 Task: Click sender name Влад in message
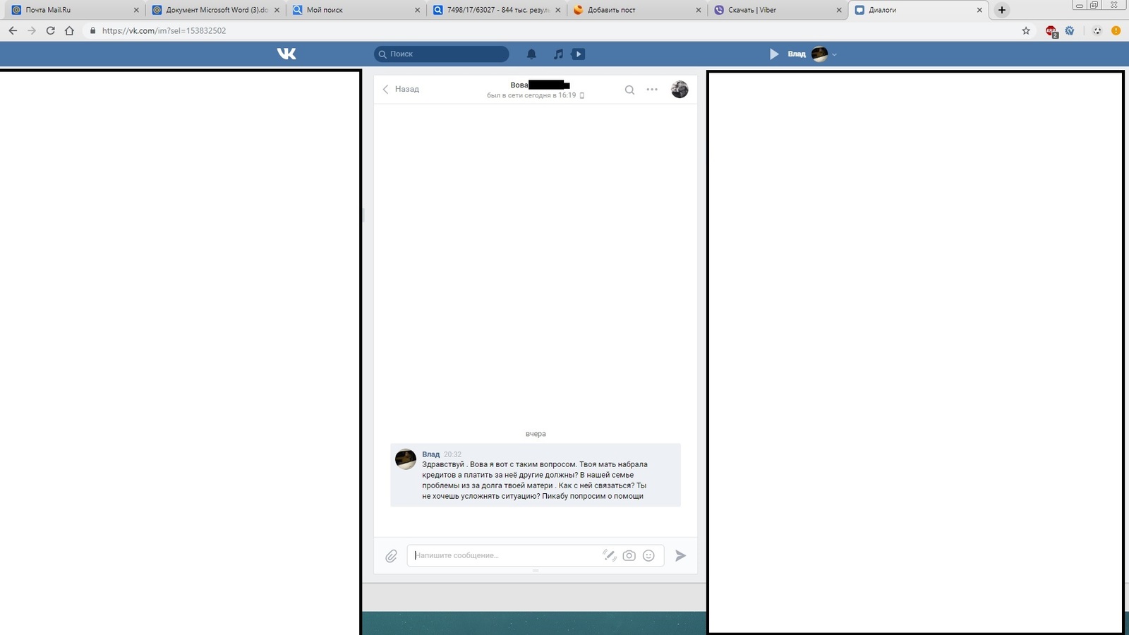(x=430, y=454)
